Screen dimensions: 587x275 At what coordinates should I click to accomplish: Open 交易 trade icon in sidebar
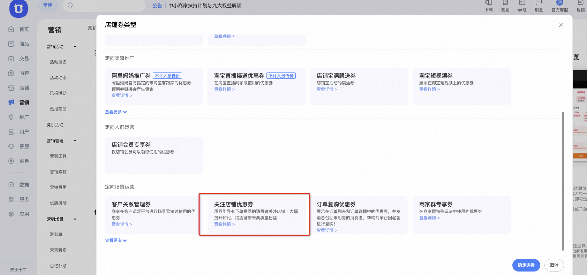click(x=11, y=59)
